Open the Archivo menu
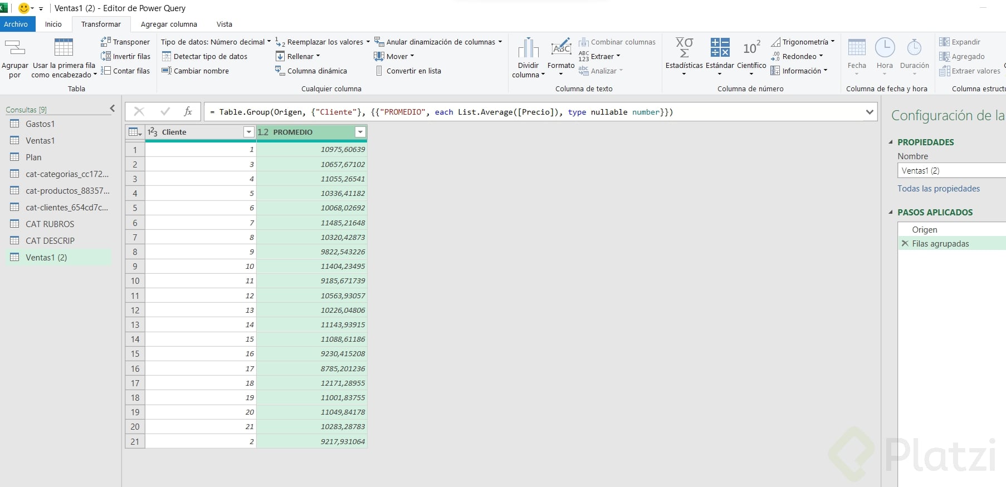This screenshot has width=1006, height=487. pyautogui.click(x=16, y=24)
